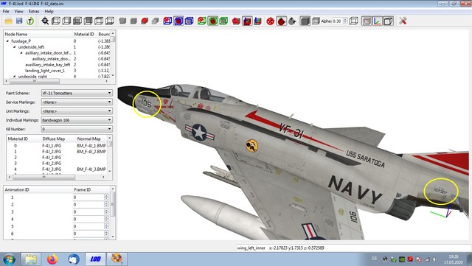Click the Firefox icon in the taskbar

tap(52, 259)
